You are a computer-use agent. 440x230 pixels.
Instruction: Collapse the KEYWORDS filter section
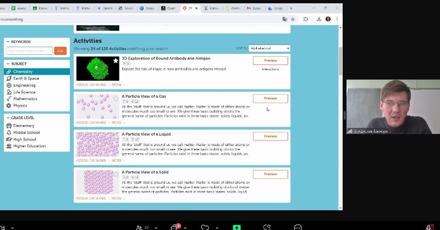point(8,42)
